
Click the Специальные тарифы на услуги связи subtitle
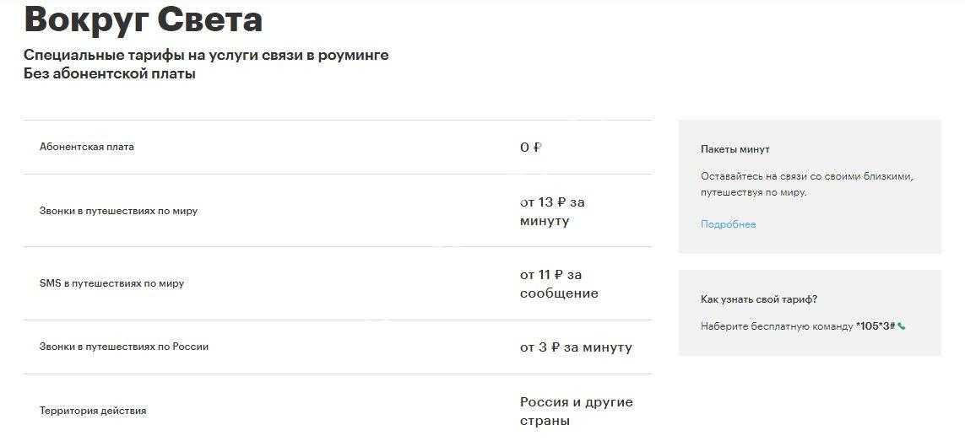206,56
